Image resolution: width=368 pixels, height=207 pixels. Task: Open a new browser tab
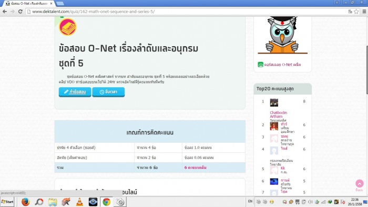[60, 4]
